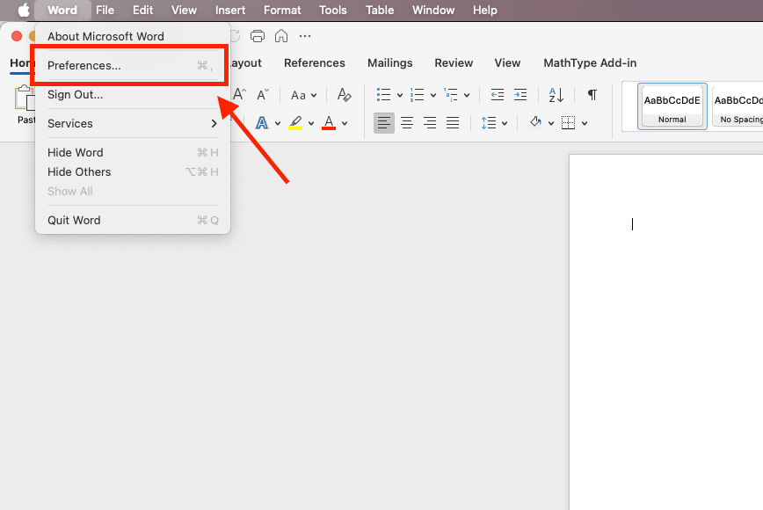
Task: Expand the Services submenu
Action: tap(133, 124)
